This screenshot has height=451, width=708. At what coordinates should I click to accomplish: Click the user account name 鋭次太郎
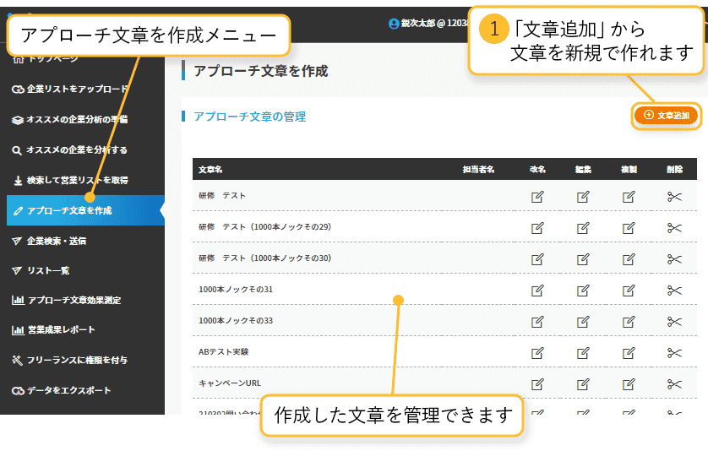417,23
